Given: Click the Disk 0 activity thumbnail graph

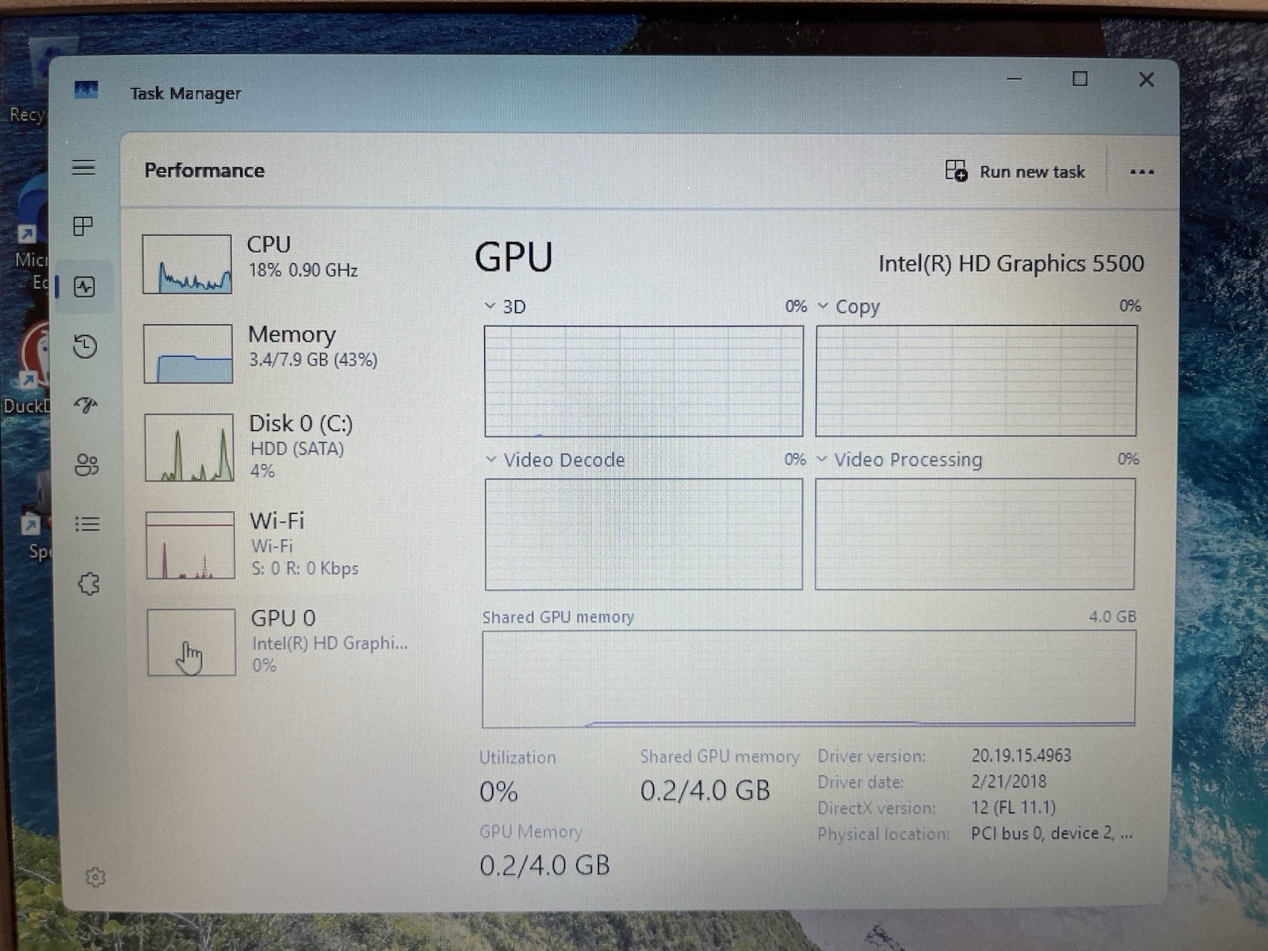Looking at the screenshot, I should [x=189, y=448].
